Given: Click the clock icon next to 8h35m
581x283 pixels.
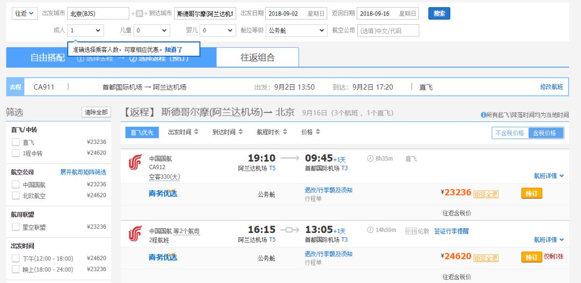Looking at the screenshot, I should coord(370,158).
